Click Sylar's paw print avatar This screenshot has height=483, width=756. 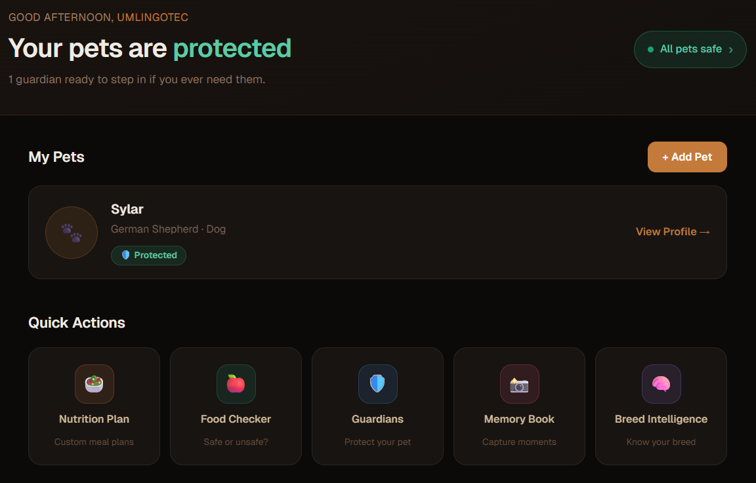[x=72, y=233]
